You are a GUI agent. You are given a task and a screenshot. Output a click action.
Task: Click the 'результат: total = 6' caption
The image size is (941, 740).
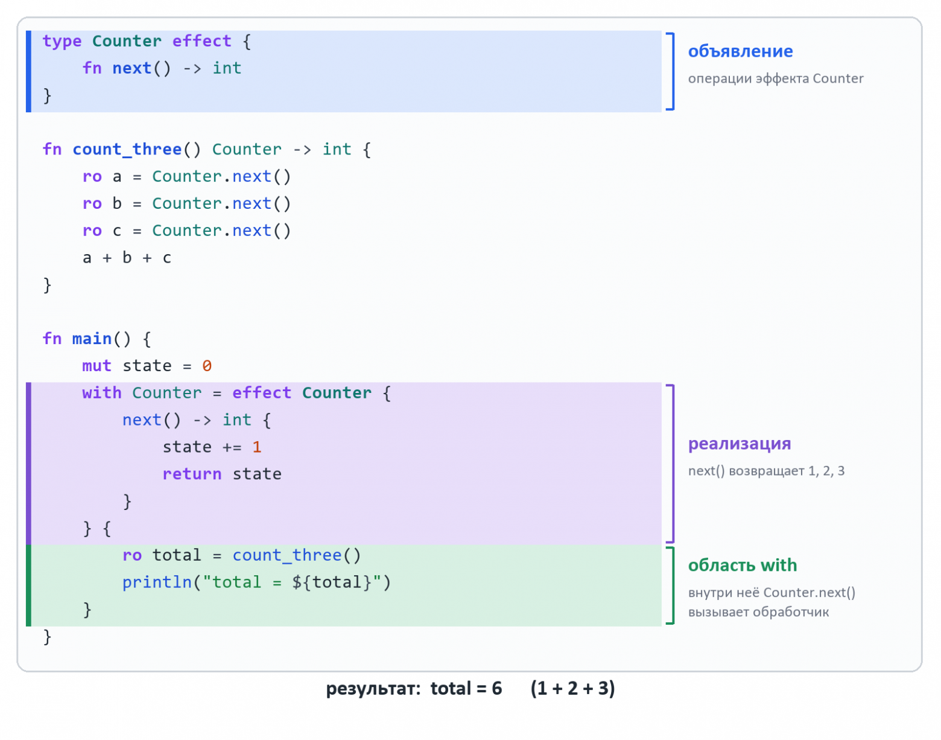click(414, 689)
